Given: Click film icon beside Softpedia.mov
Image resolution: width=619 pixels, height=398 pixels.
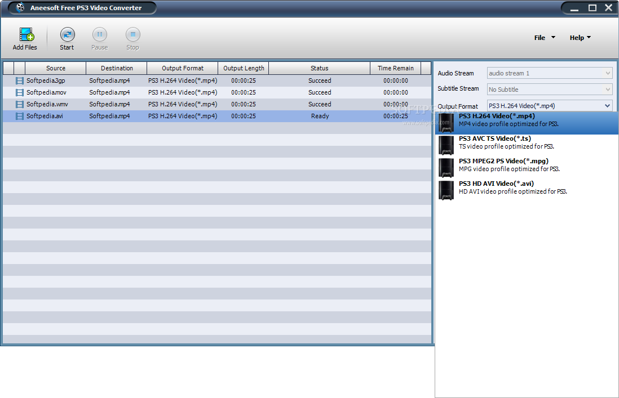Looking at the screenshot, I should coord(19,92).
